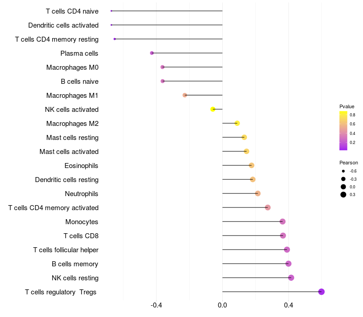Click the 0.0 x-axis tick label

222,305
